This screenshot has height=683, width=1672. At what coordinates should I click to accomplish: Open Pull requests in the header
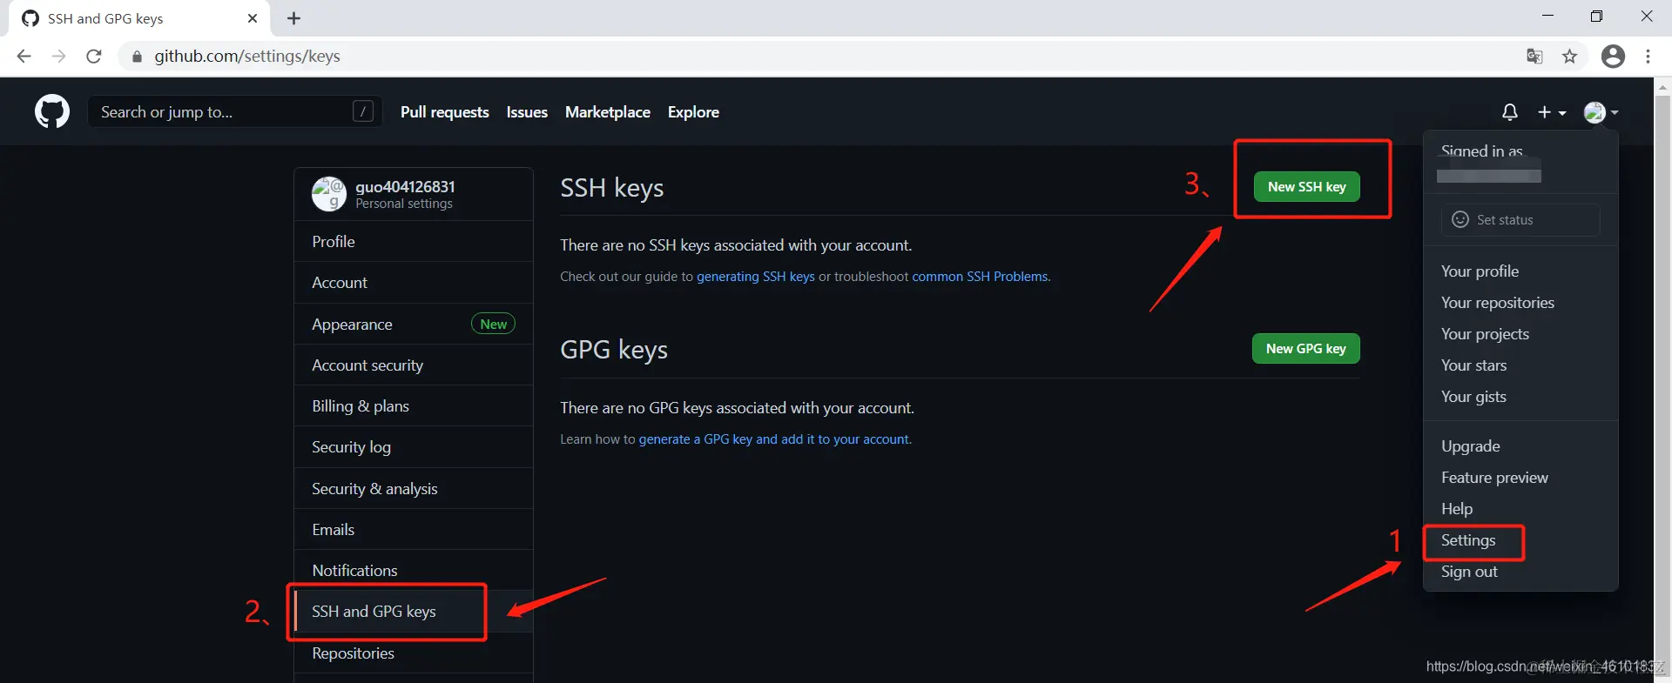tap(445, 112)
